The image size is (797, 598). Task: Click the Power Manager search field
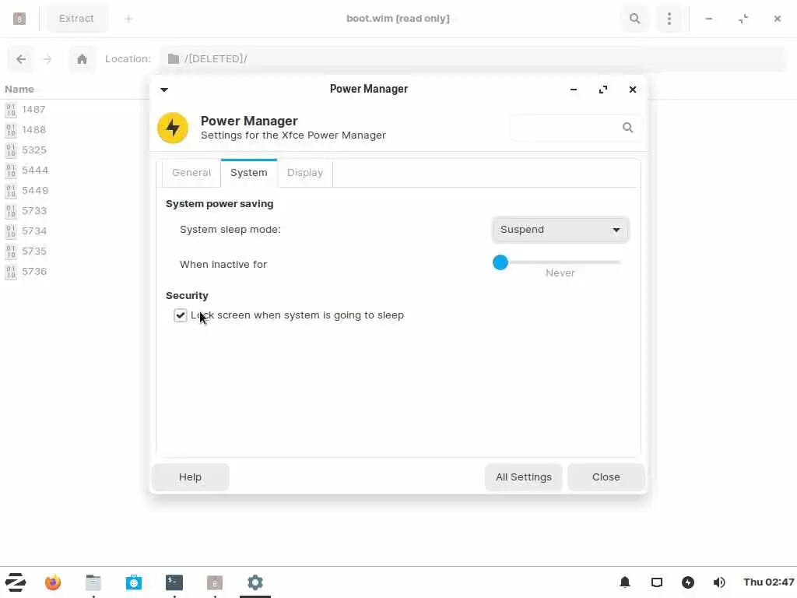coord(574,128)
